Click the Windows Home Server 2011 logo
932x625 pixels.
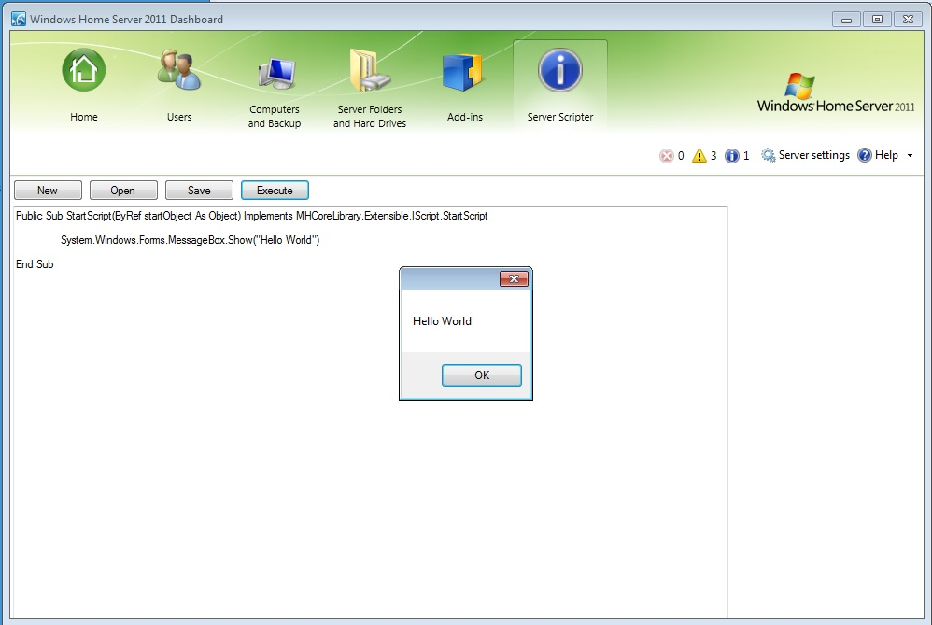(x=835, y=93)
